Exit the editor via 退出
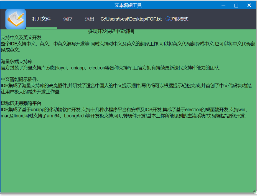The image size is (257, 196). (90, 19)
